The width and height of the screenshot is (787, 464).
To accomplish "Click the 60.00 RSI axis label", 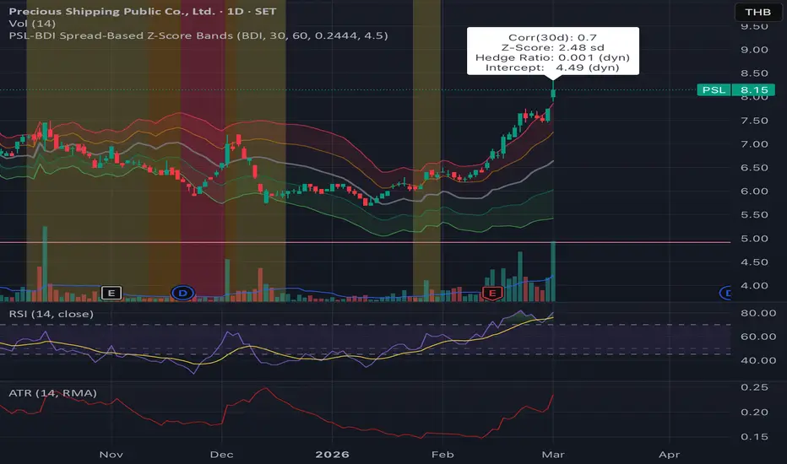I will [x=758, y=337].
